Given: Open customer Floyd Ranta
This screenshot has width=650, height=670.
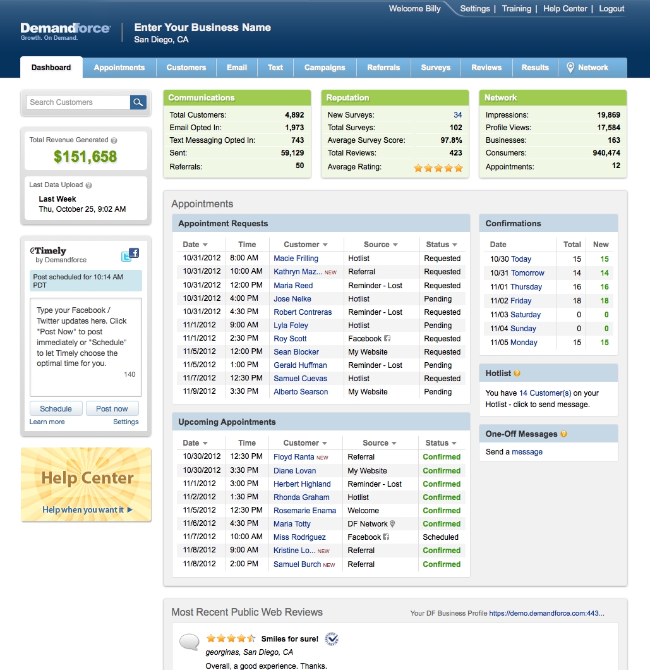Looking at the screenshot, I should tap(294, 457).
